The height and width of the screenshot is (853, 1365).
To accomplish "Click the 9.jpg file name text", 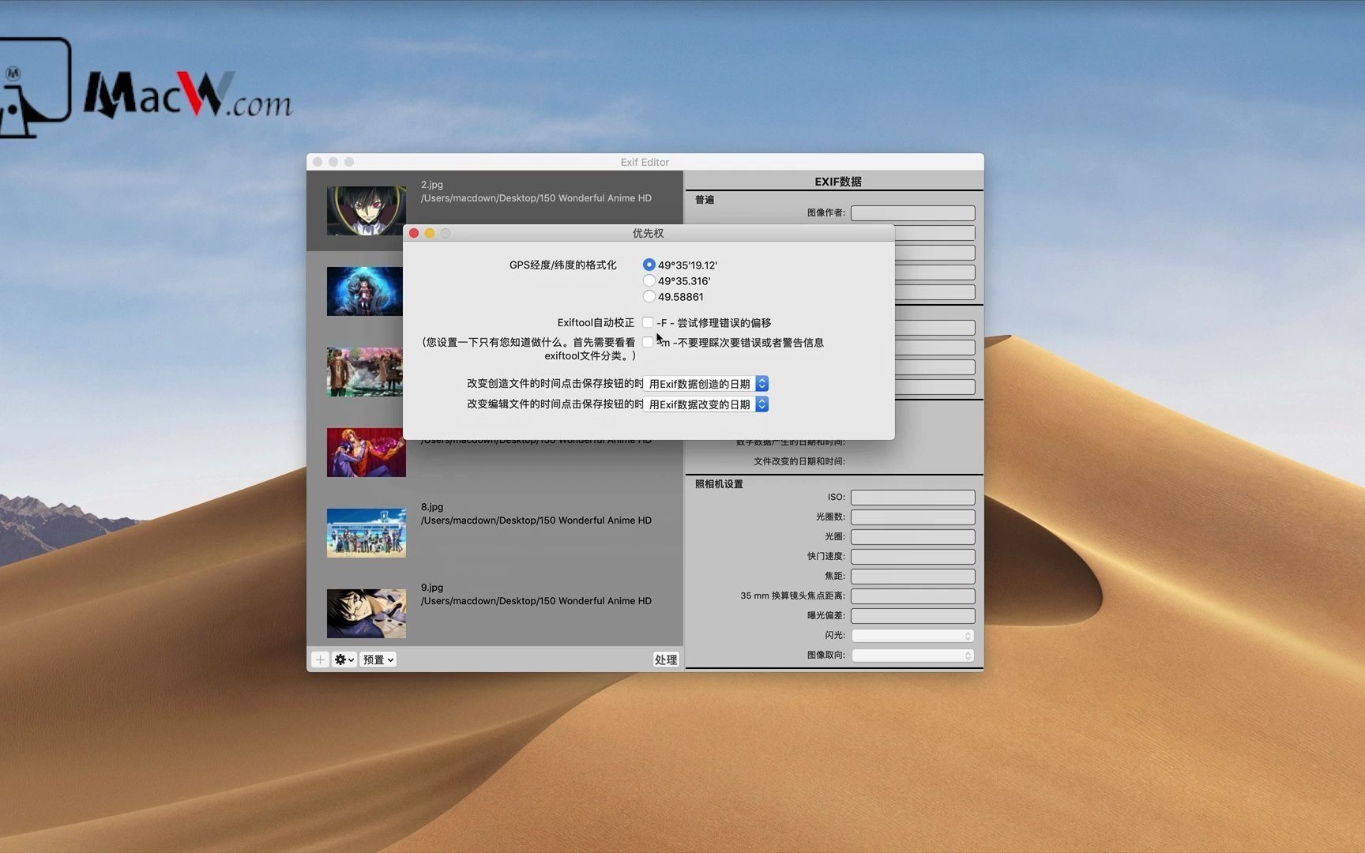I will 432,588.
